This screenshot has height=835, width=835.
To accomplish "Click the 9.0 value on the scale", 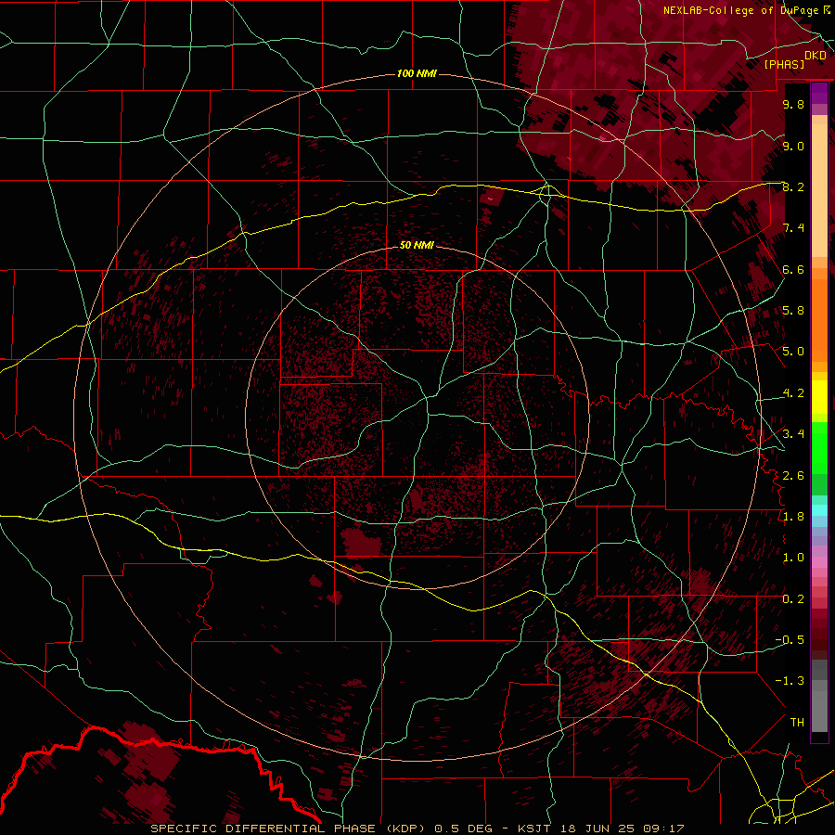I will click(793, 147).
